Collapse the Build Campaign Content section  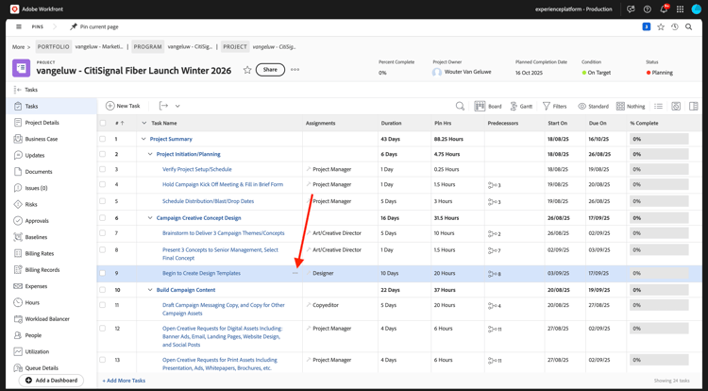pyautogui.click(x=150, y=290)
